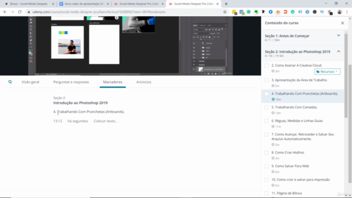Image resolution: width=352 pixels, height=198 pixels.
Task: Open lecture 5. Trabalhando Com Camadas
Action: [x=294, y=107]
